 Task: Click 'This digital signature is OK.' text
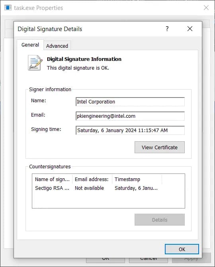click(78, 68)
